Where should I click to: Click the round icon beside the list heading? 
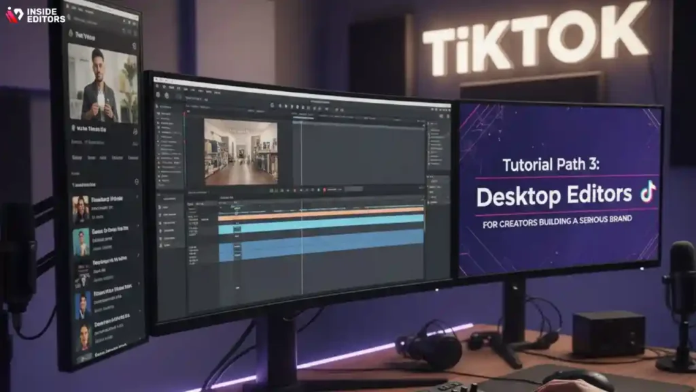click(x=137, y=182)
